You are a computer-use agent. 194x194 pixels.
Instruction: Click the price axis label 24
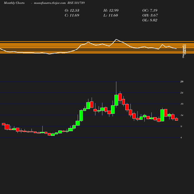[182, 93]
